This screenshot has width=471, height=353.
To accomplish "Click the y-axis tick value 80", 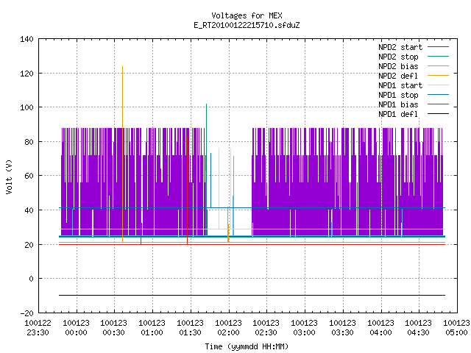I will point(29,142).
